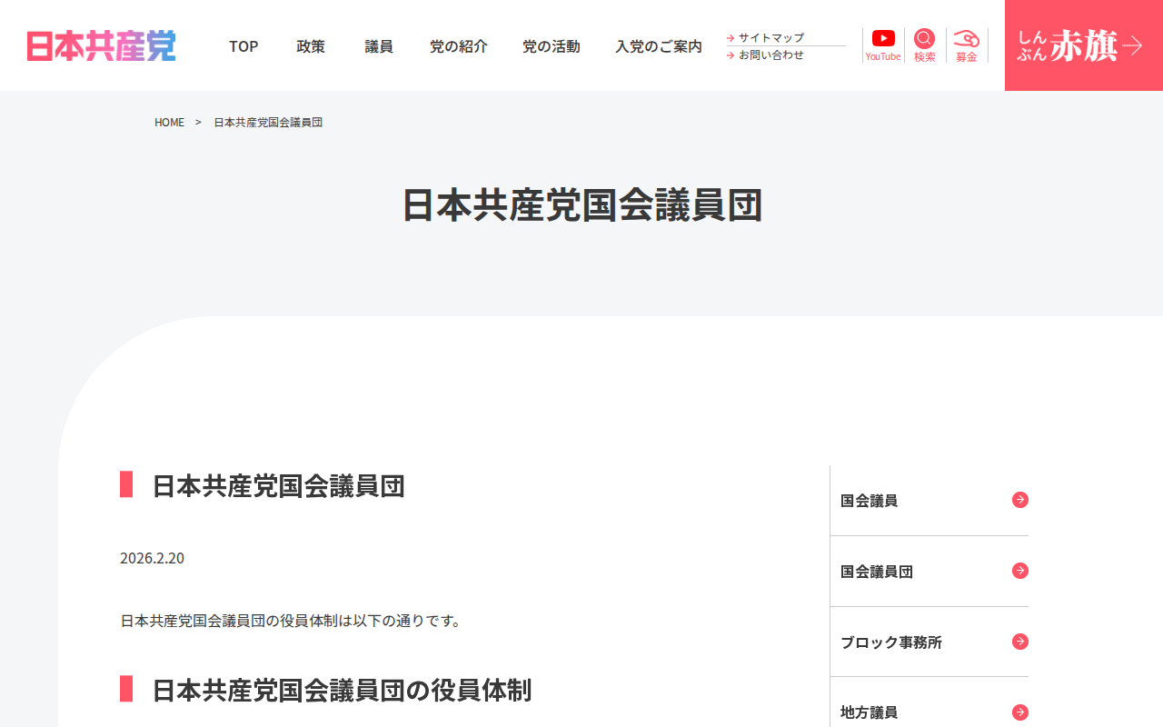
Task: Click arrow icon beside 国会議員
Action: [x=1020, y=500]
